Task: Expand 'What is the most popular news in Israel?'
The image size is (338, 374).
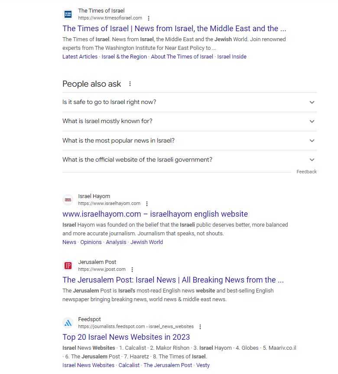Action: pyautogui.click(x=311, y=140)
